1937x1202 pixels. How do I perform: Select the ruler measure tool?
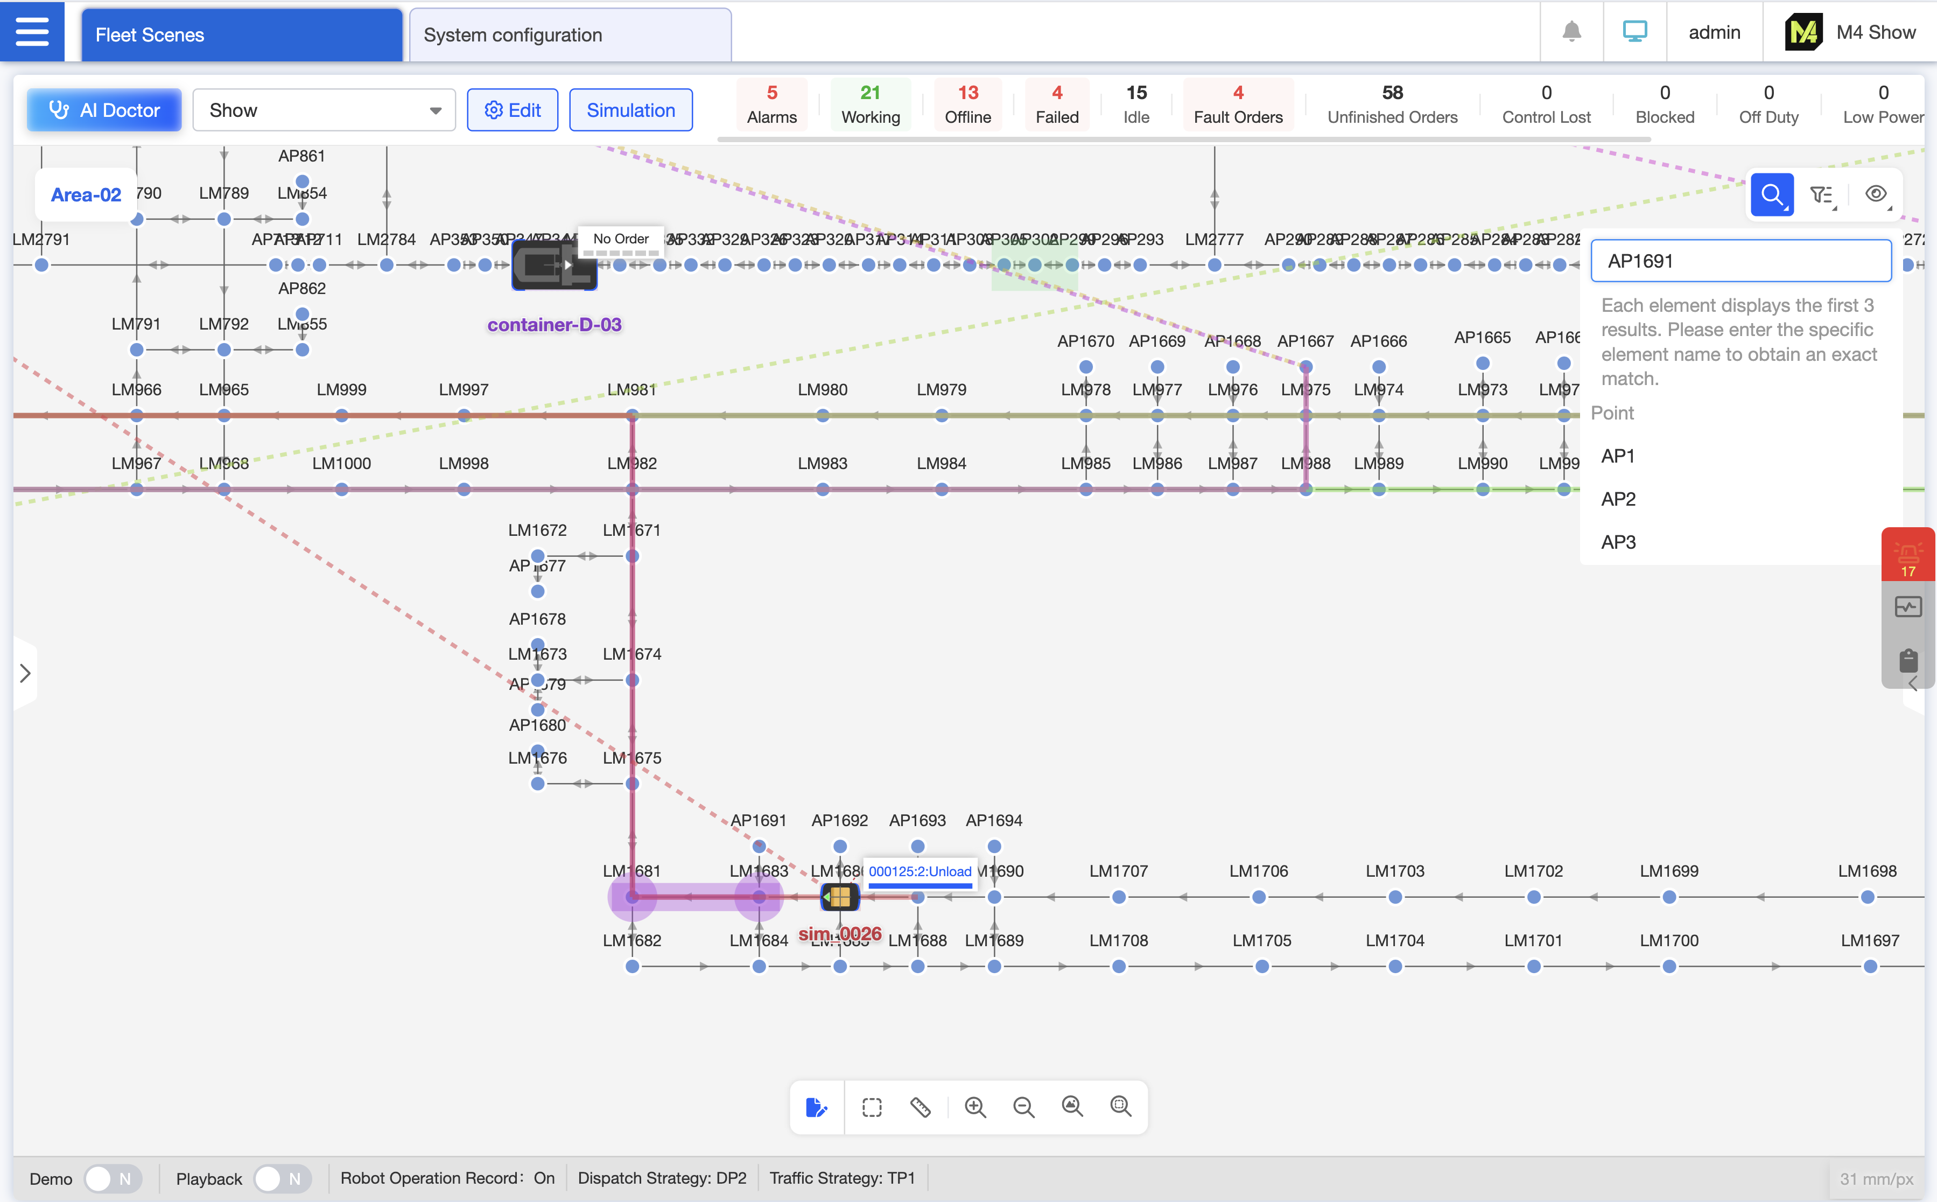pos(920,1107)
